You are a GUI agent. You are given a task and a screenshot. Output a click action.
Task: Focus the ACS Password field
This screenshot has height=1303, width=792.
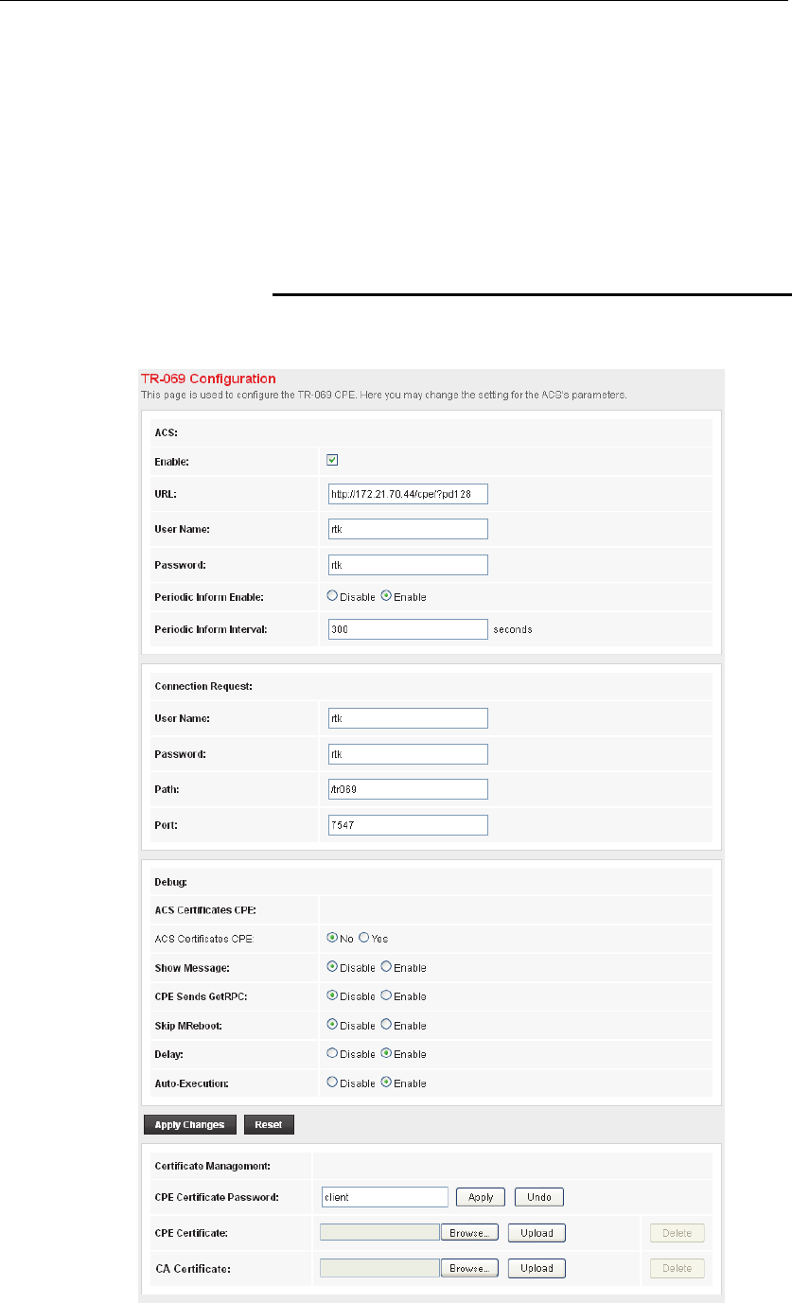point(408,565)
